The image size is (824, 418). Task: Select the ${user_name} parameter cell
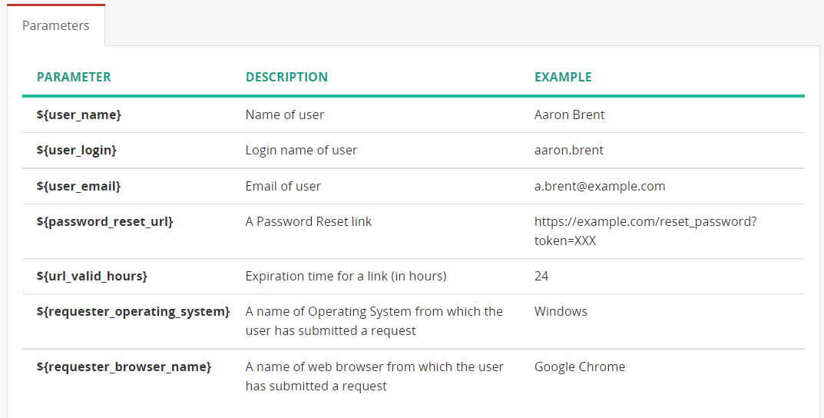[x=79, y=114]
